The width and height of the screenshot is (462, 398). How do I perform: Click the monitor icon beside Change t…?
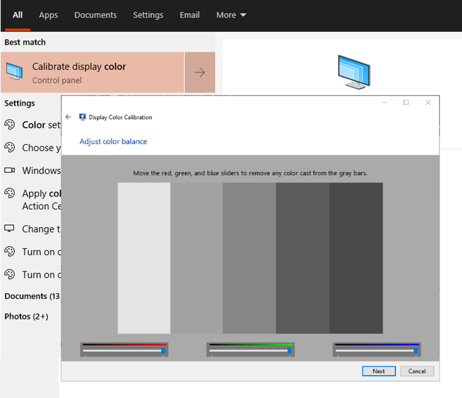click(9, 228)
